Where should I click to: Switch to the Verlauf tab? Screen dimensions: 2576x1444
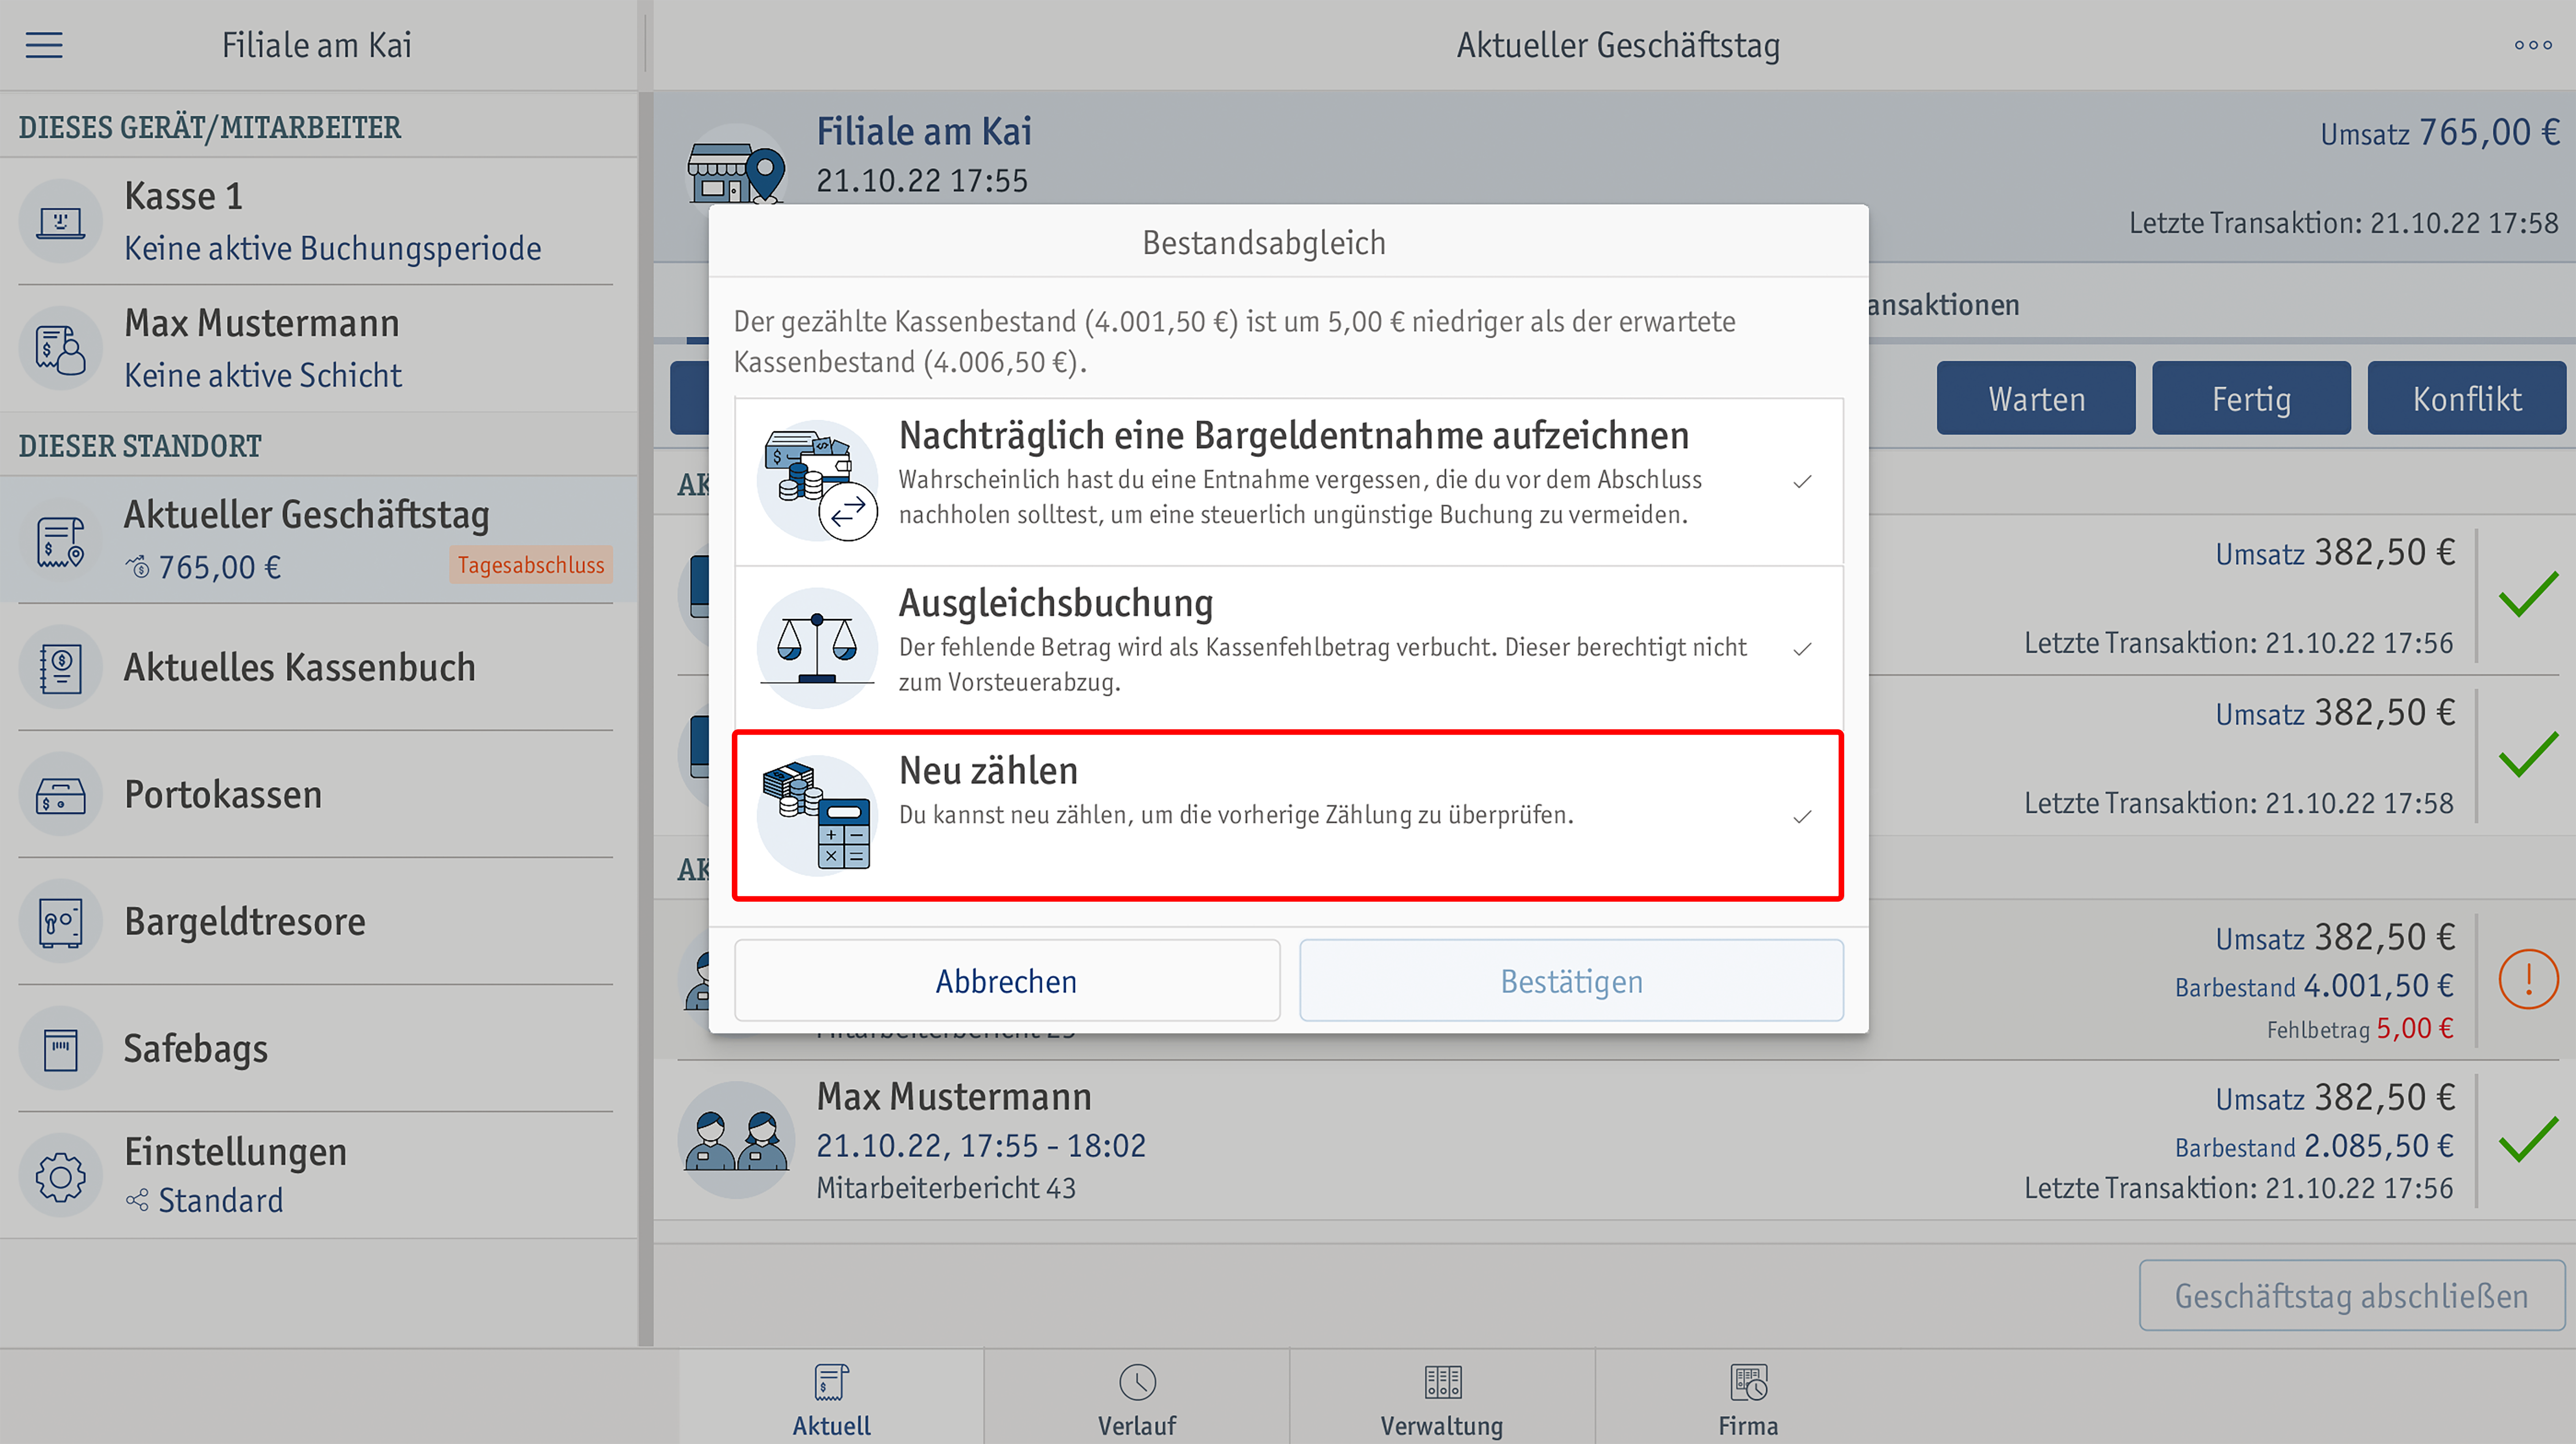1137,1398
